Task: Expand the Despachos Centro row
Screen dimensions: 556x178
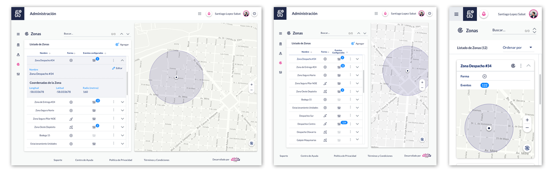Action: point(357,124)
